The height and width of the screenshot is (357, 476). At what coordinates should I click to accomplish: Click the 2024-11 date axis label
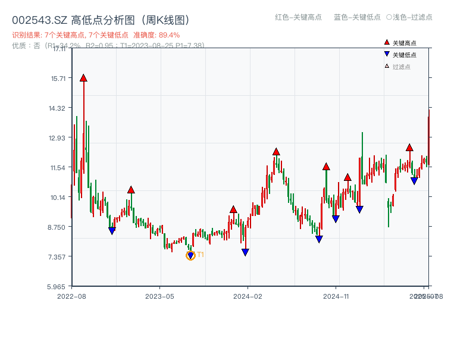click(336, 296)
